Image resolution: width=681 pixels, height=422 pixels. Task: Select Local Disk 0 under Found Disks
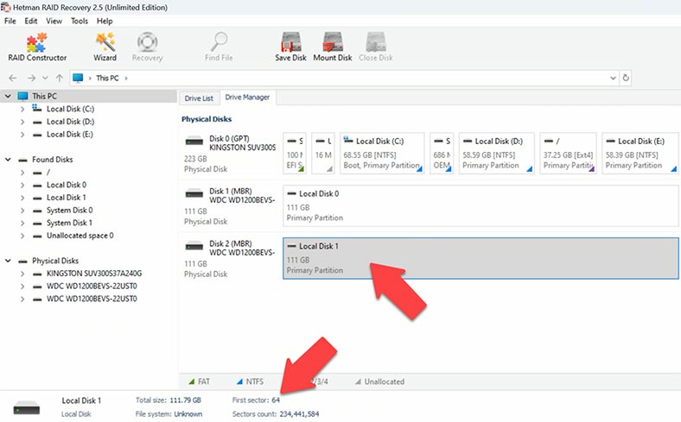67,185
